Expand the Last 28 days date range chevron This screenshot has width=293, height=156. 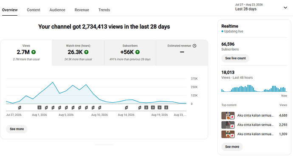pyautogui.click(x=285, y=8)
